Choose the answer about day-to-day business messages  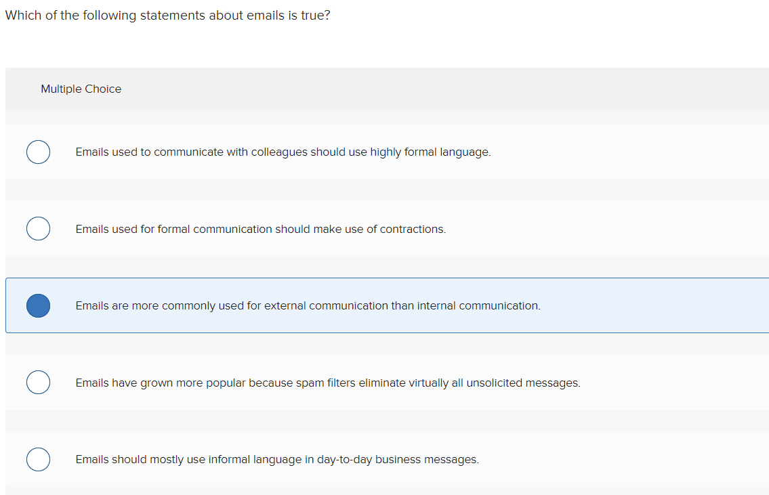[x=278, y=459]
